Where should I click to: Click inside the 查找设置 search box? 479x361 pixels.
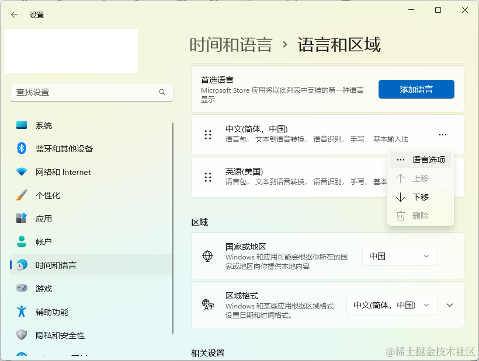91,92
